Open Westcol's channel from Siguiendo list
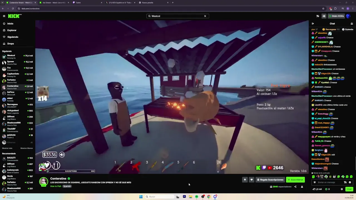356x200 pixels. [17, 57]
